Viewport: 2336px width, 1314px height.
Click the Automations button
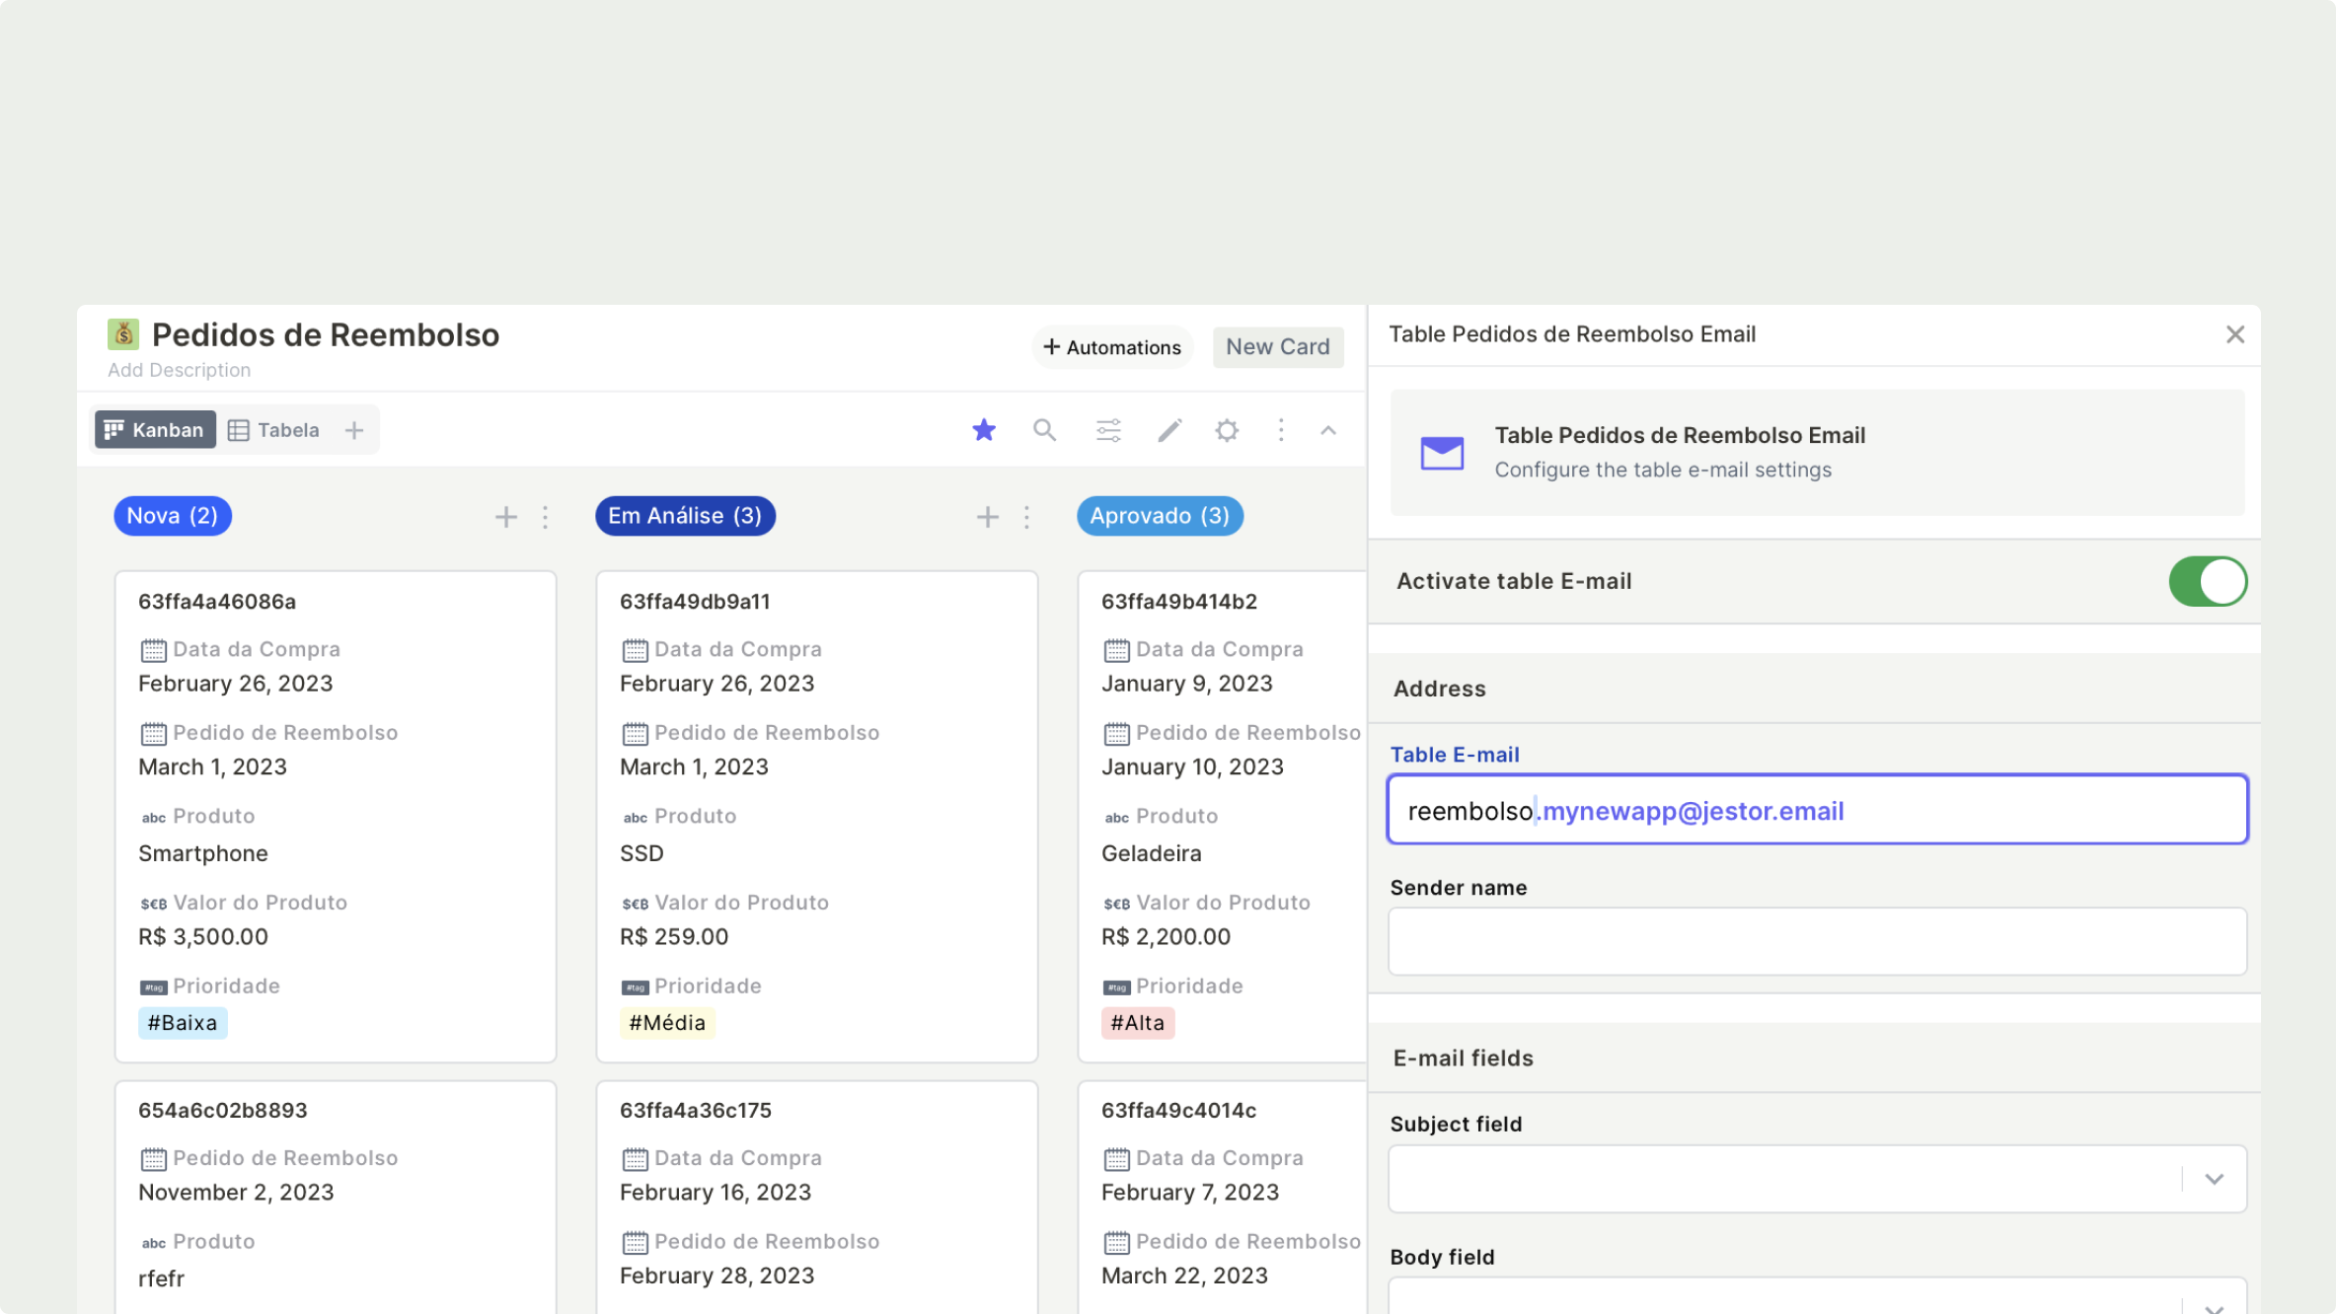pos(1112,347)
